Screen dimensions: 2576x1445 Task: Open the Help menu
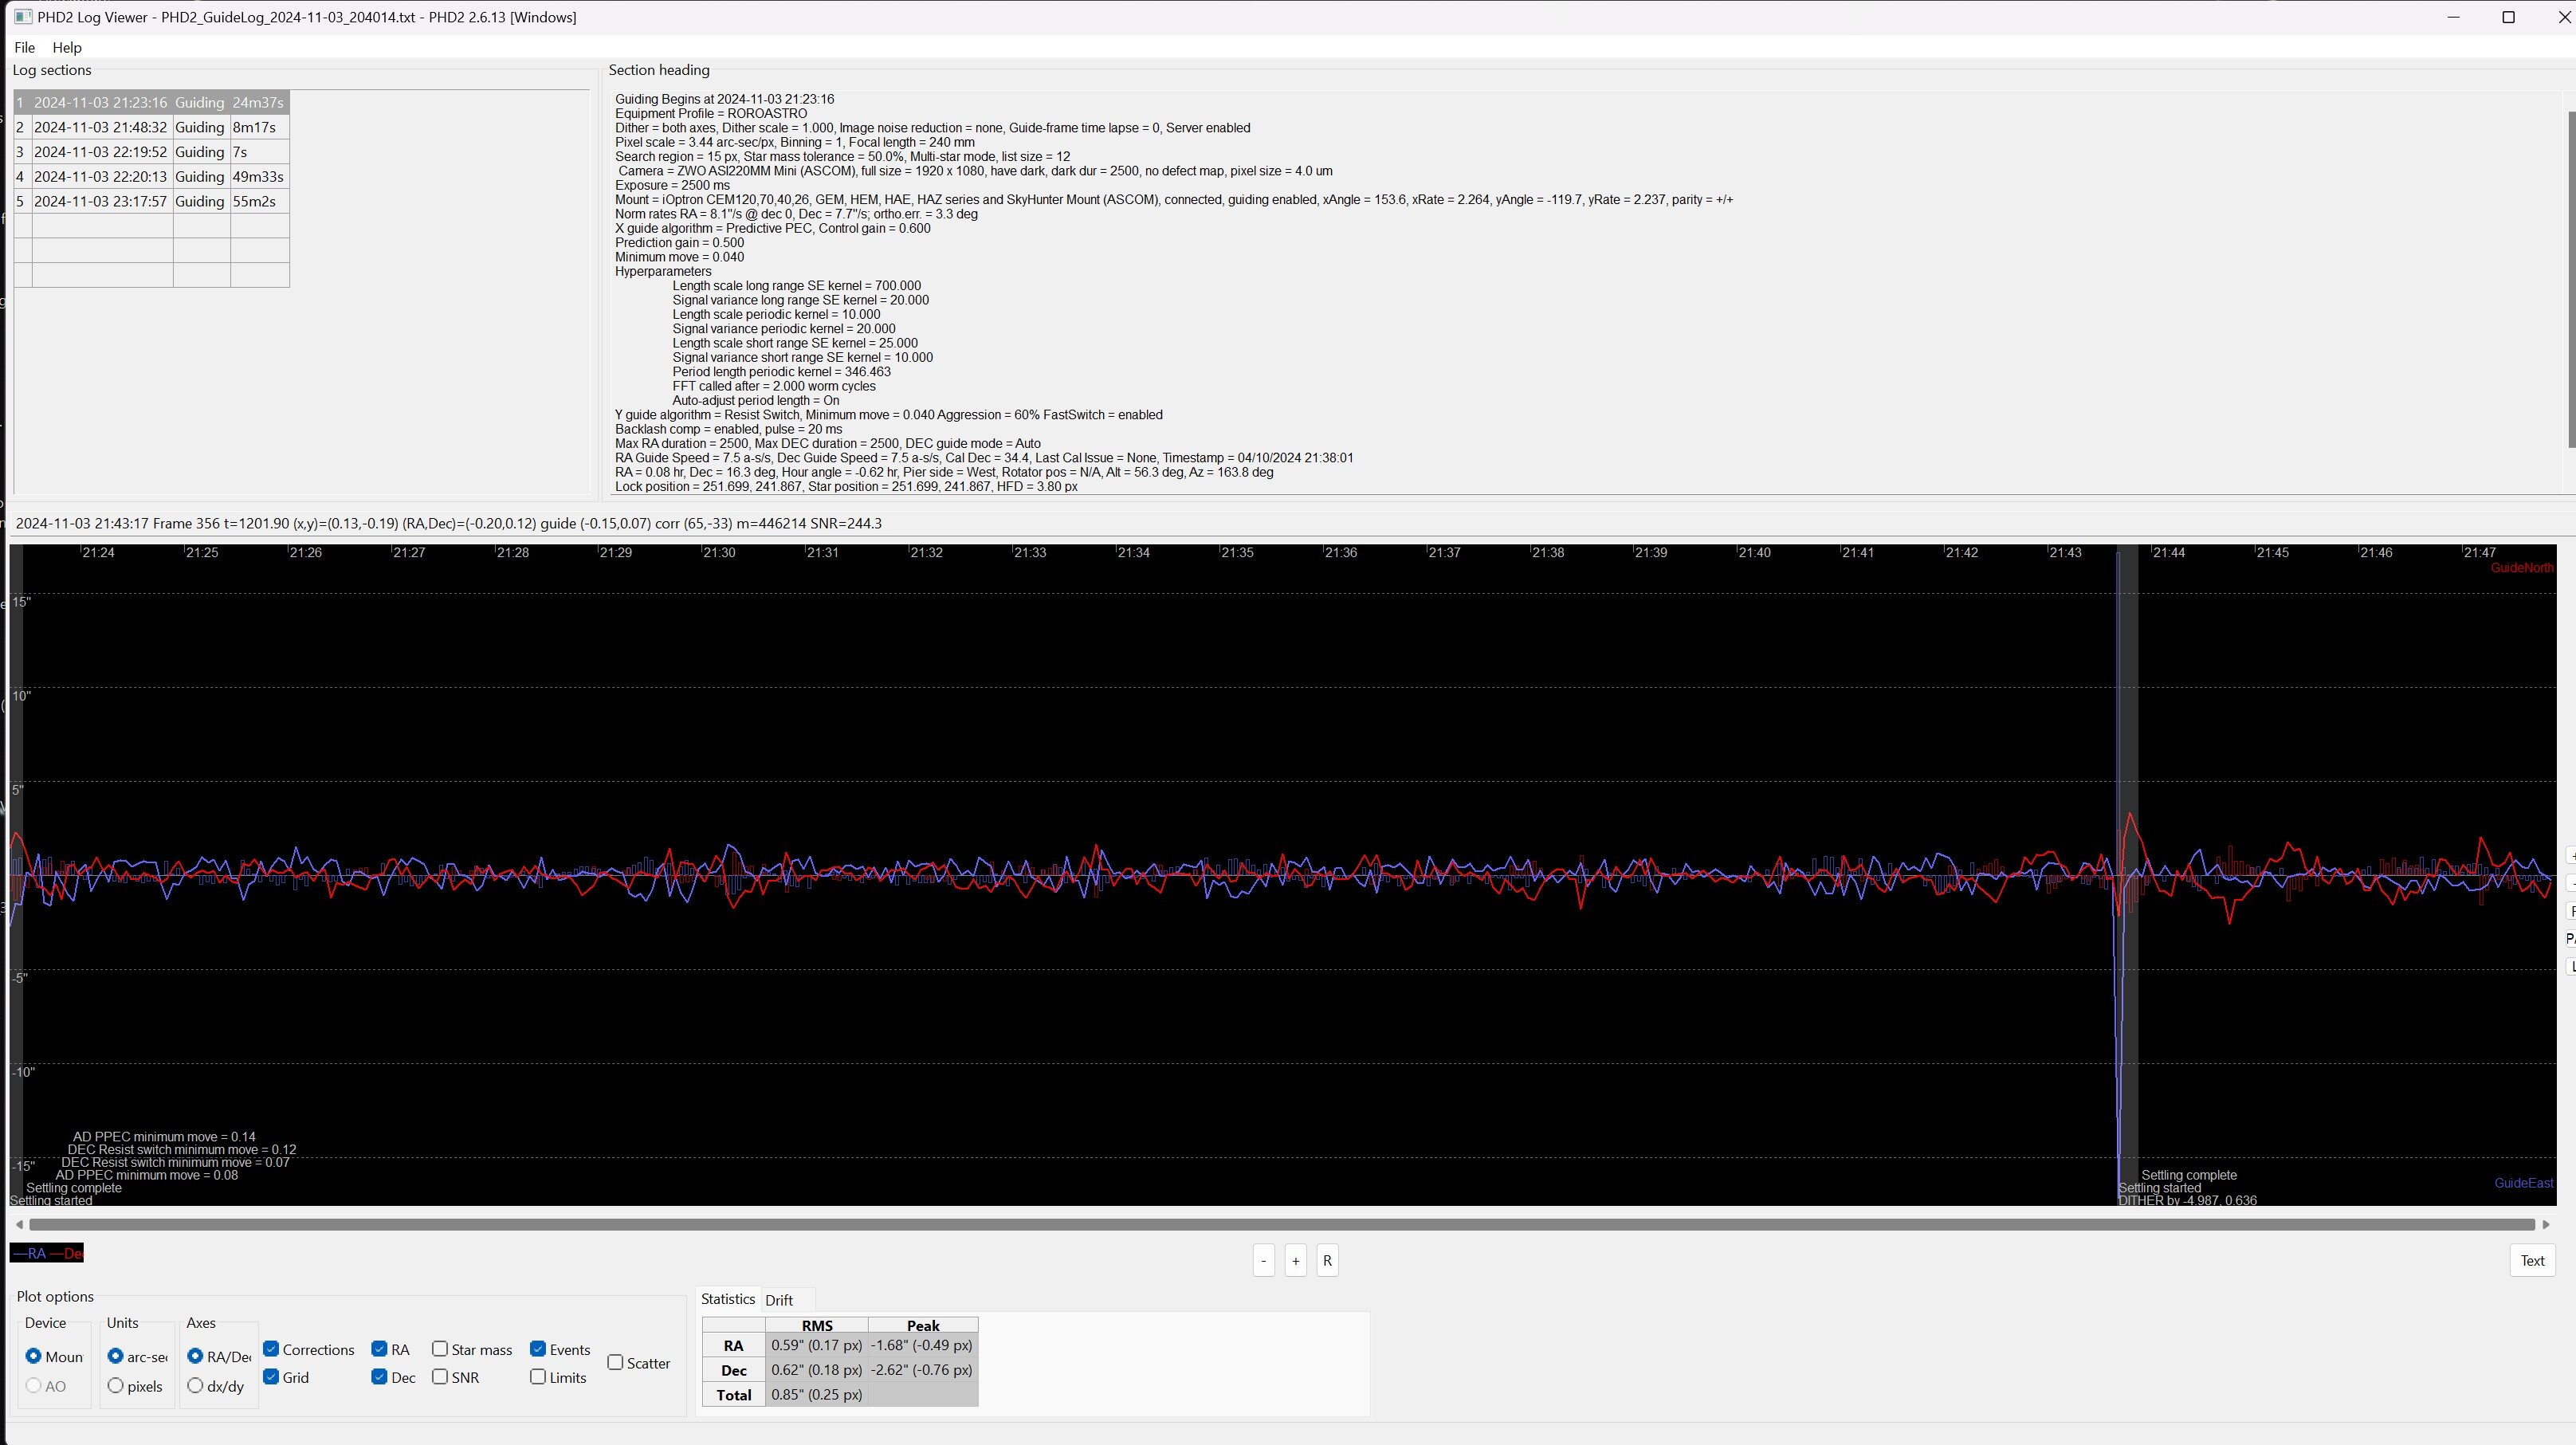(67, 47)
